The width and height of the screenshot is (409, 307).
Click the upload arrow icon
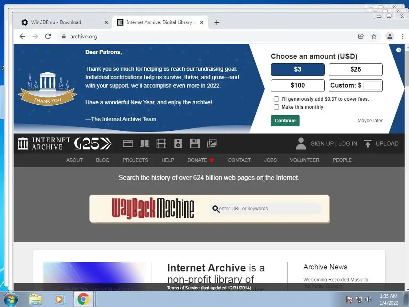[368, 144]
